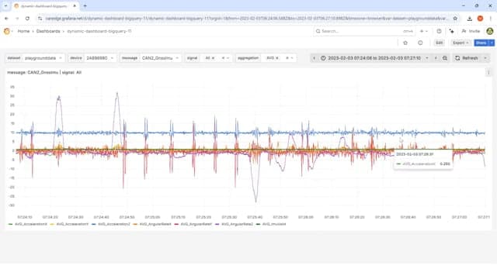Clear all signal selections
The width and height of the screenshot is (497, 279).
tap(223, 58)
